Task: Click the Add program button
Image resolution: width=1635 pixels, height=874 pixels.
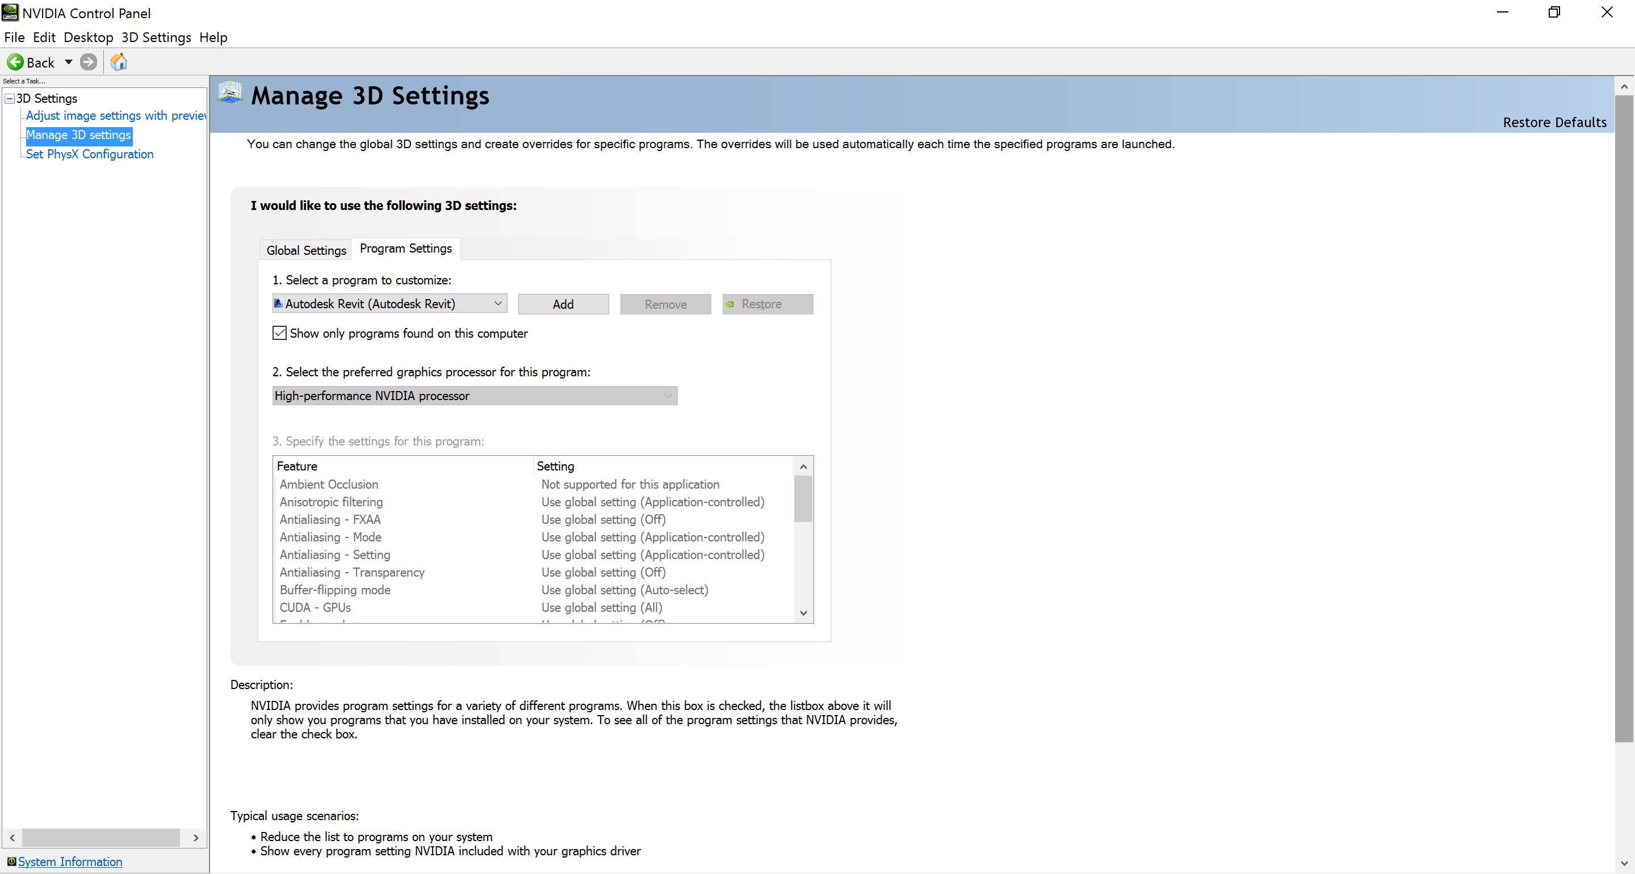Action: tap(563, 304)
